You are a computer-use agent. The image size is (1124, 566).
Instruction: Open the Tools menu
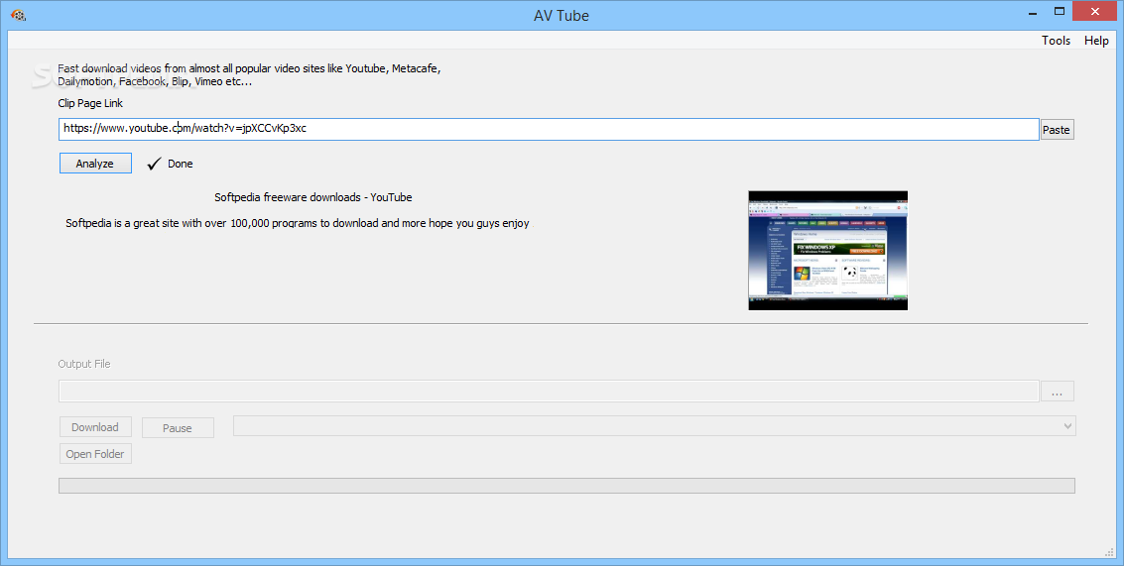click(x=1056, y=40)
